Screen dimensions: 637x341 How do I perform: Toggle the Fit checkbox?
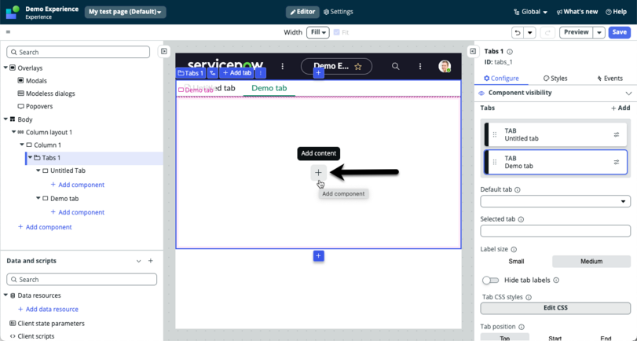[336, 32]
